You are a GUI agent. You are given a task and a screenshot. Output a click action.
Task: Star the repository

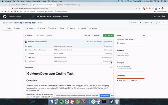click(x=147, y=23)
